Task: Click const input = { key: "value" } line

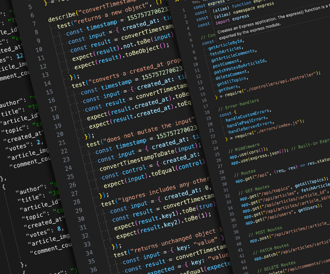Action: point(174,250)
